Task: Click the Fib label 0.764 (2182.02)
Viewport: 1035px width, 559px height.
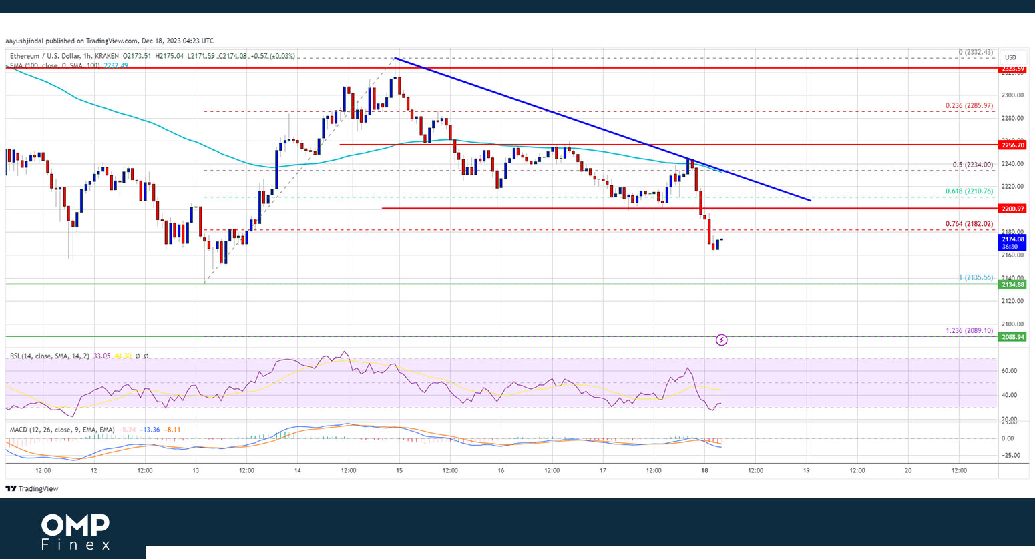Action: 969,224
